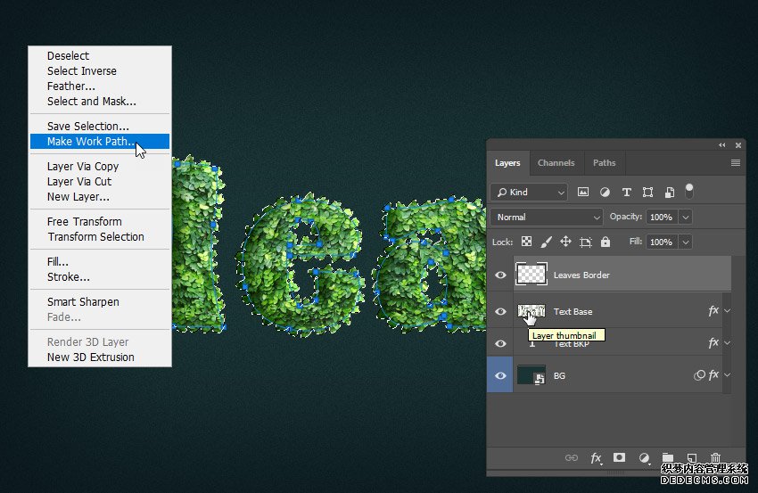
Task: Hide the Leaves Border layer
Action: [500, 275]
